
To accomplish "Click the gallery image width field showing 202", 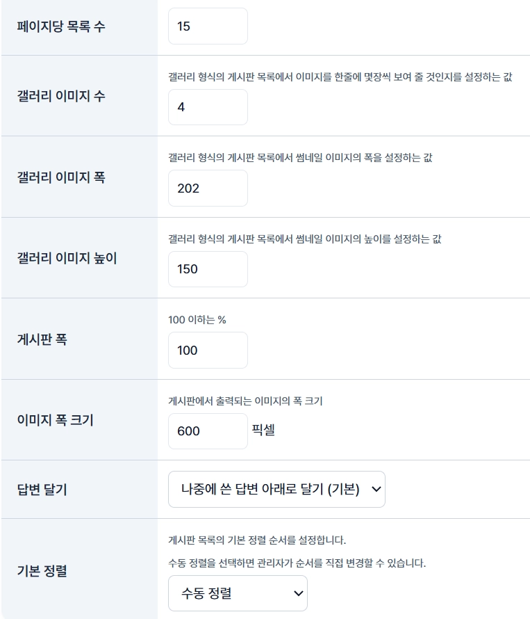I will point(208,188).
